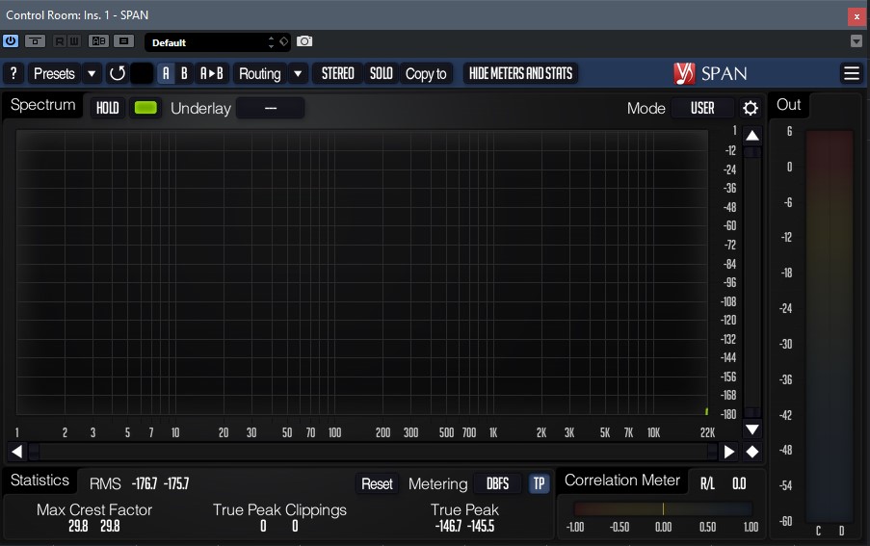Select state B
Image resolution: width=870 pixels, height=546 pixels.
(x=184, y=73)
